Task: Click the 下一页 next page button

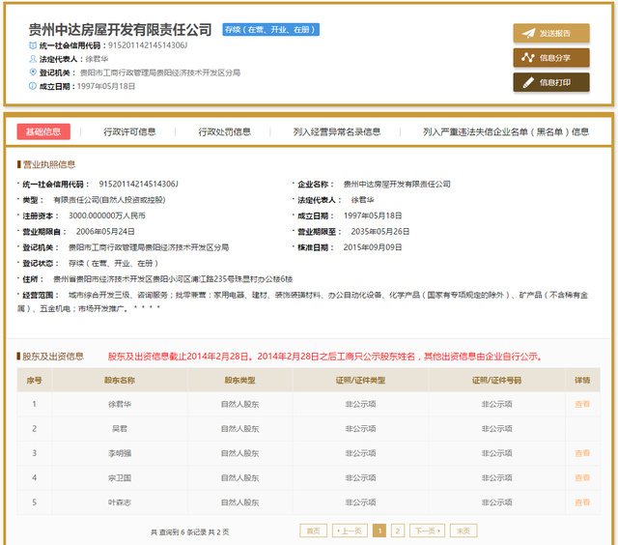Action: [x=427, y=531]
